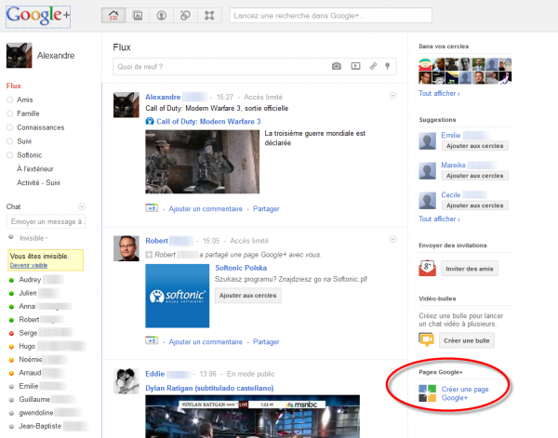
Task: Click the Google+ logo
Action: [38, 17]
